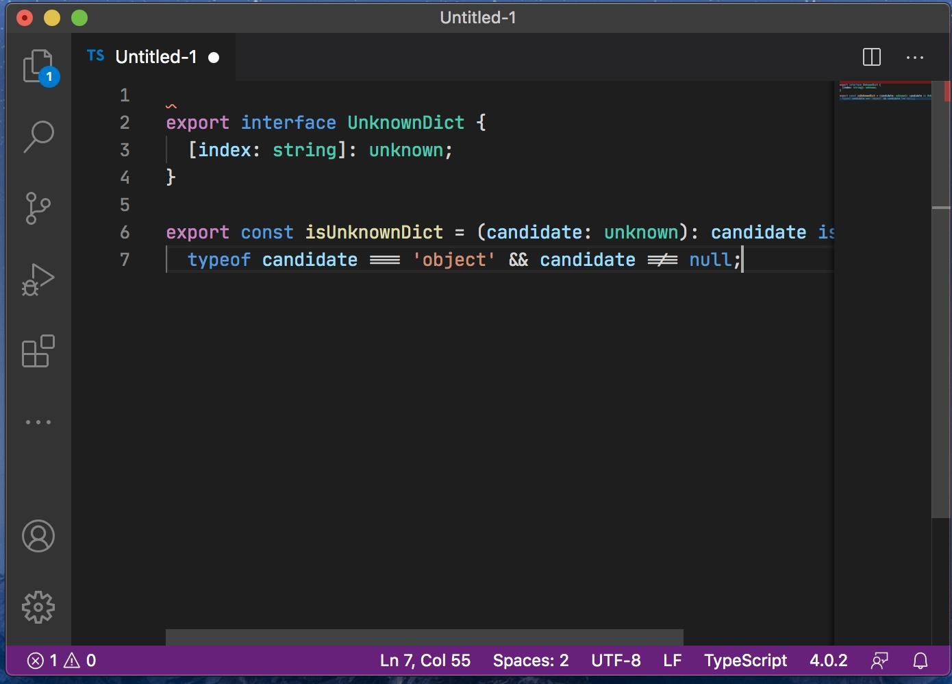Click the minimap code overview
Image resolution: width=952 pixels, height=684 pixels.
tap(885, 92)
